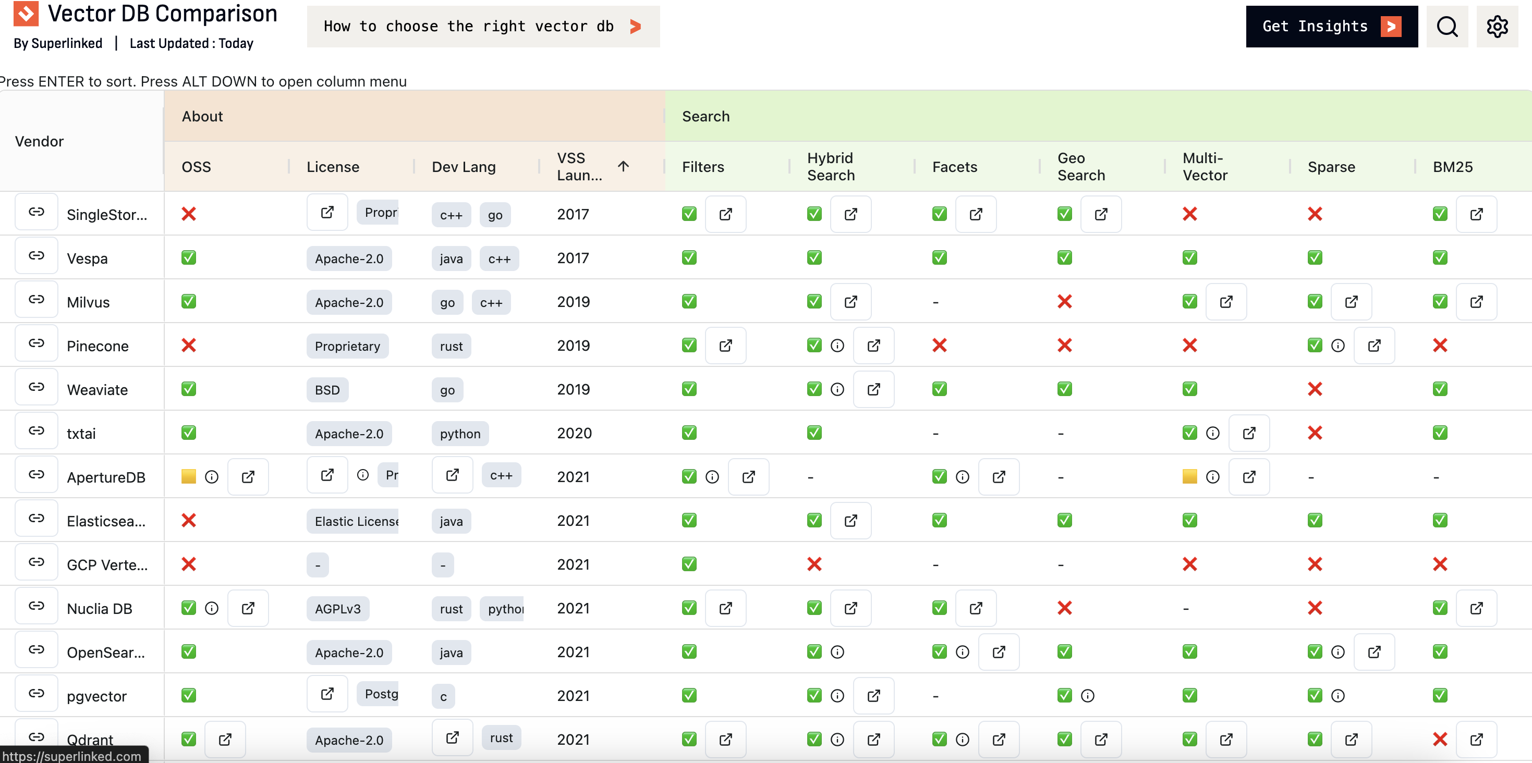
Task: Click the About section header
Action: tap(202, 116)
